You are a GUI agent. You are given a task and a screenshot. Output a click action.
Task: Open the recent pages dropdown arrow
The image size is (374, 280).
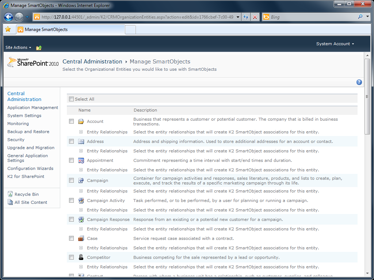[27, 17]
